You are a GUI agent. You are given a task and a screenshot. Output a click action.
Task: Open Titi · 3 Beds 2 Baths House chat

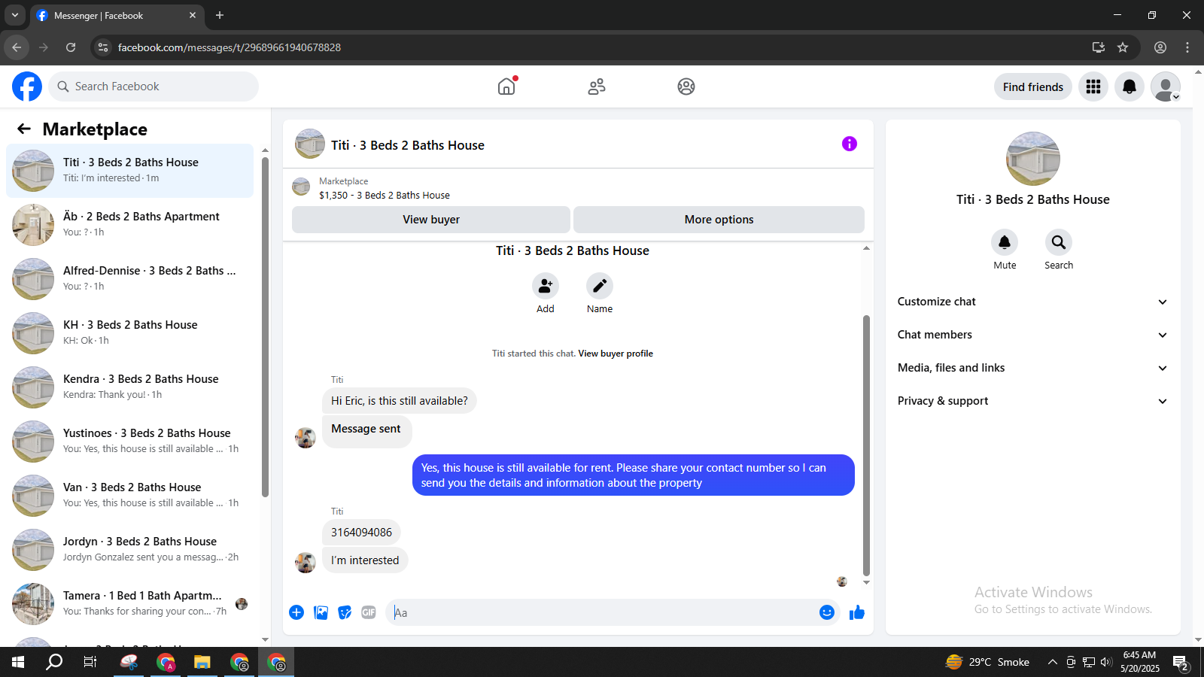[130, 171]
